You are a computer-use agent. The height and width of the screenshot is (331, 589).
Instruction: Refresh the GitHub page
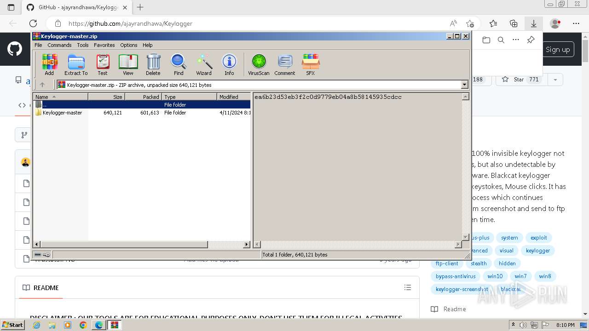(33, 23)
